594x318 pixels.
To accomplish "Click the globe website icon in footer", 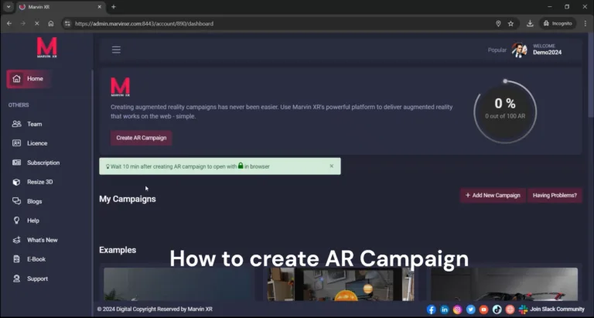I will (510, 309).
